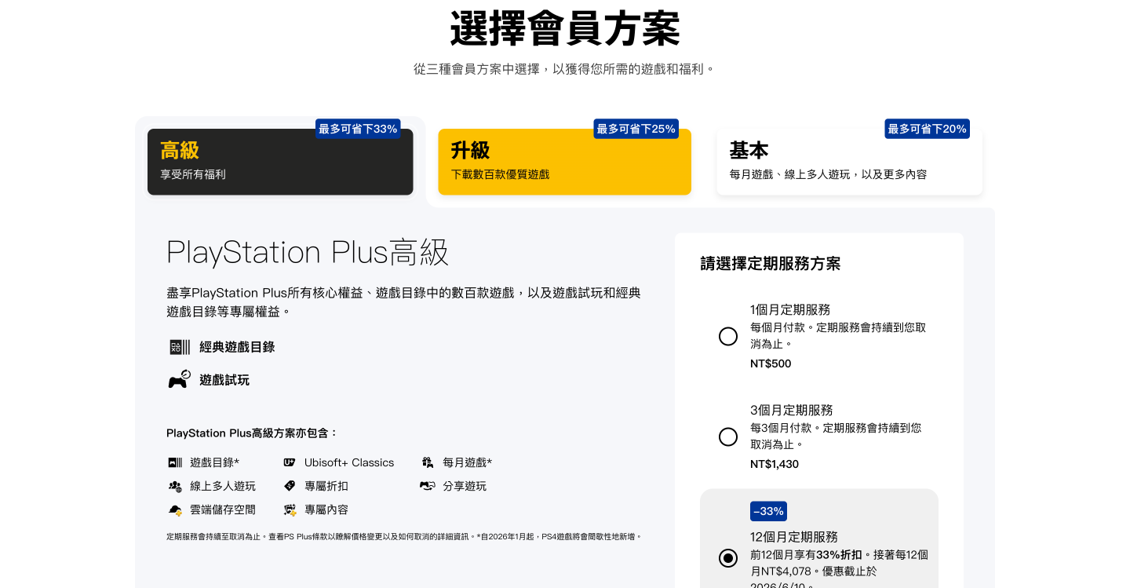The height and width of the screenshot is (588, 1130).
Task: Click the 經典遊戲目錄 icon
Action: [180, 347]
